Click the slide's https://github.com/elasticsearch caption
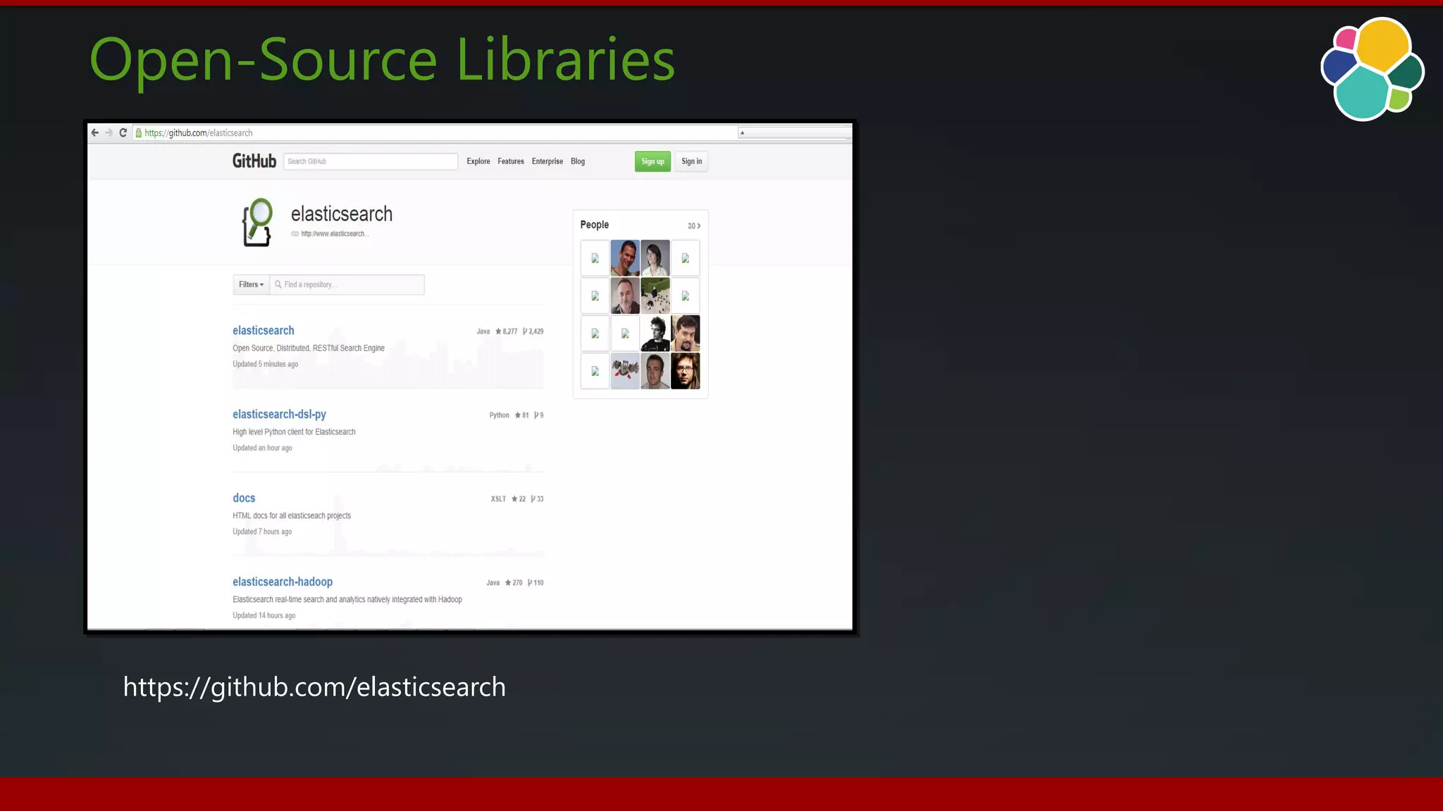This screenshot has height=811, width=1443. pyautogui.click(x=314, y=687)
